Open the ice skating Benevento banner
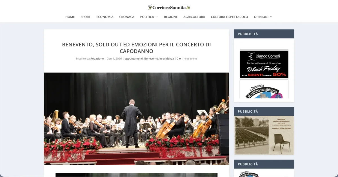This screenshot has width=338, height=177. point(264,89)
